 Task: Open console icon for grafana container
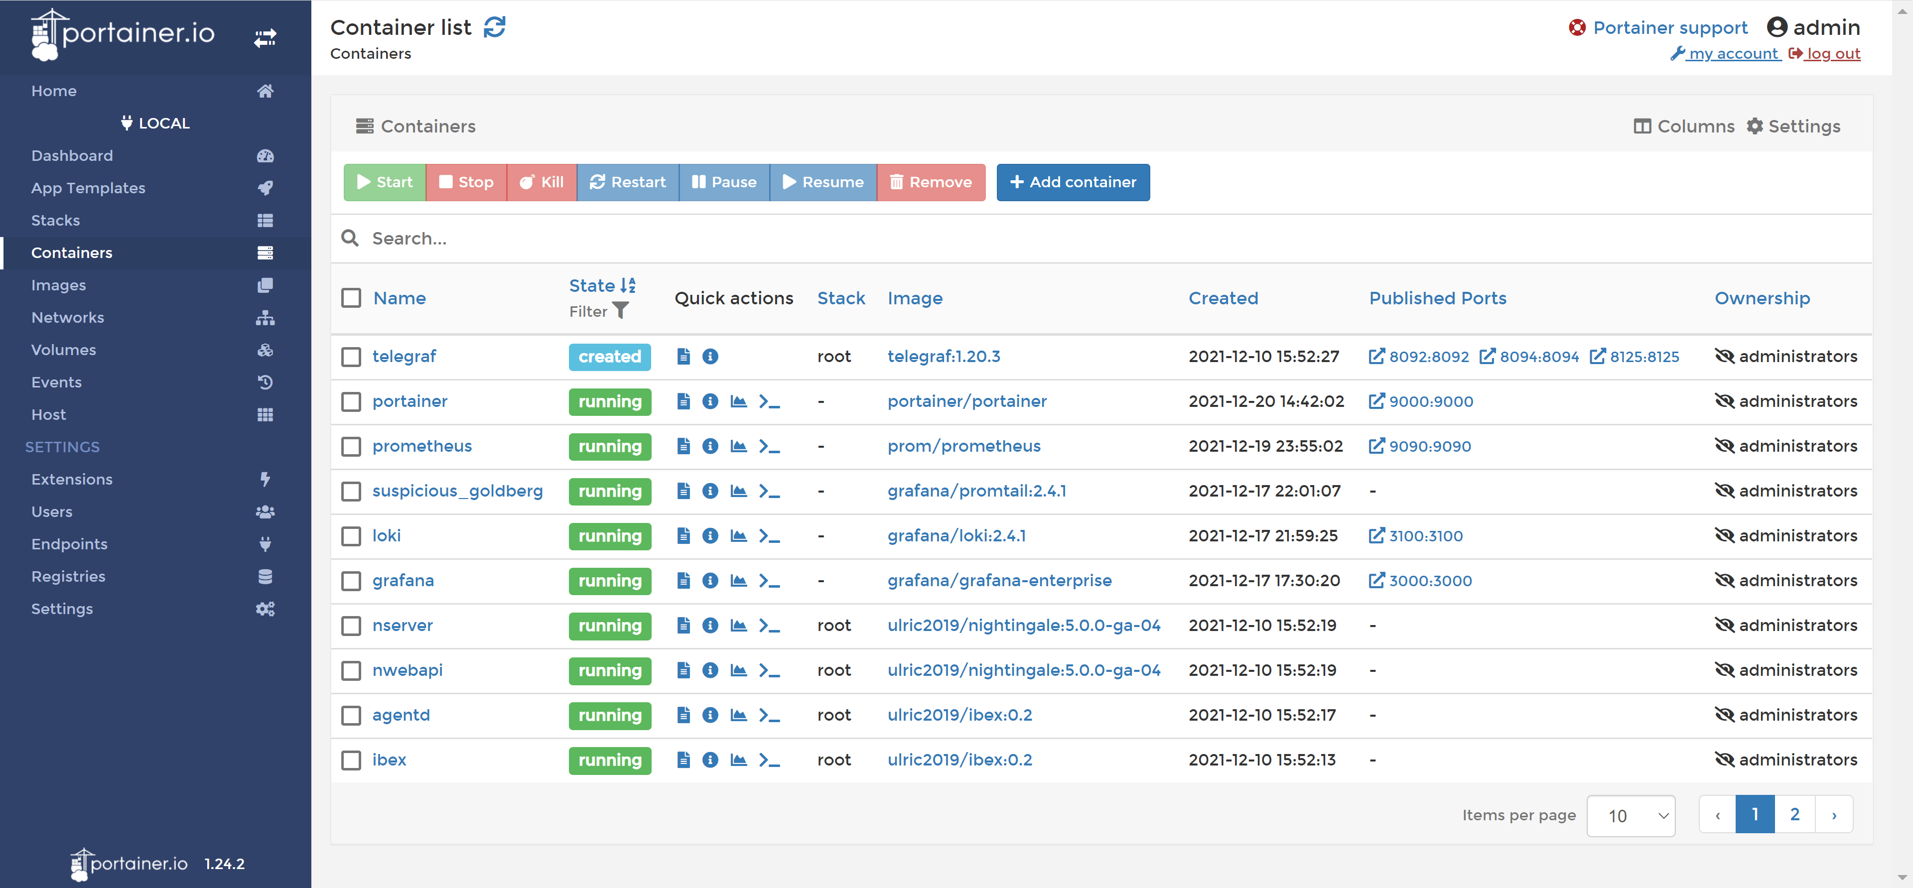[769, 581]
